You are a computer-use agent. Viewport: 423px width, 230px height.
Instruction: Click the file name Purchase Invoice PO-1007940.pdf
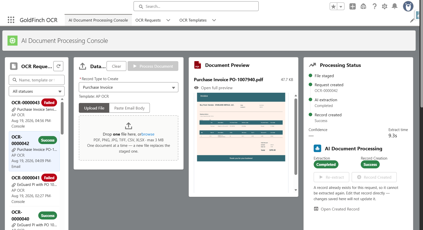228,79
